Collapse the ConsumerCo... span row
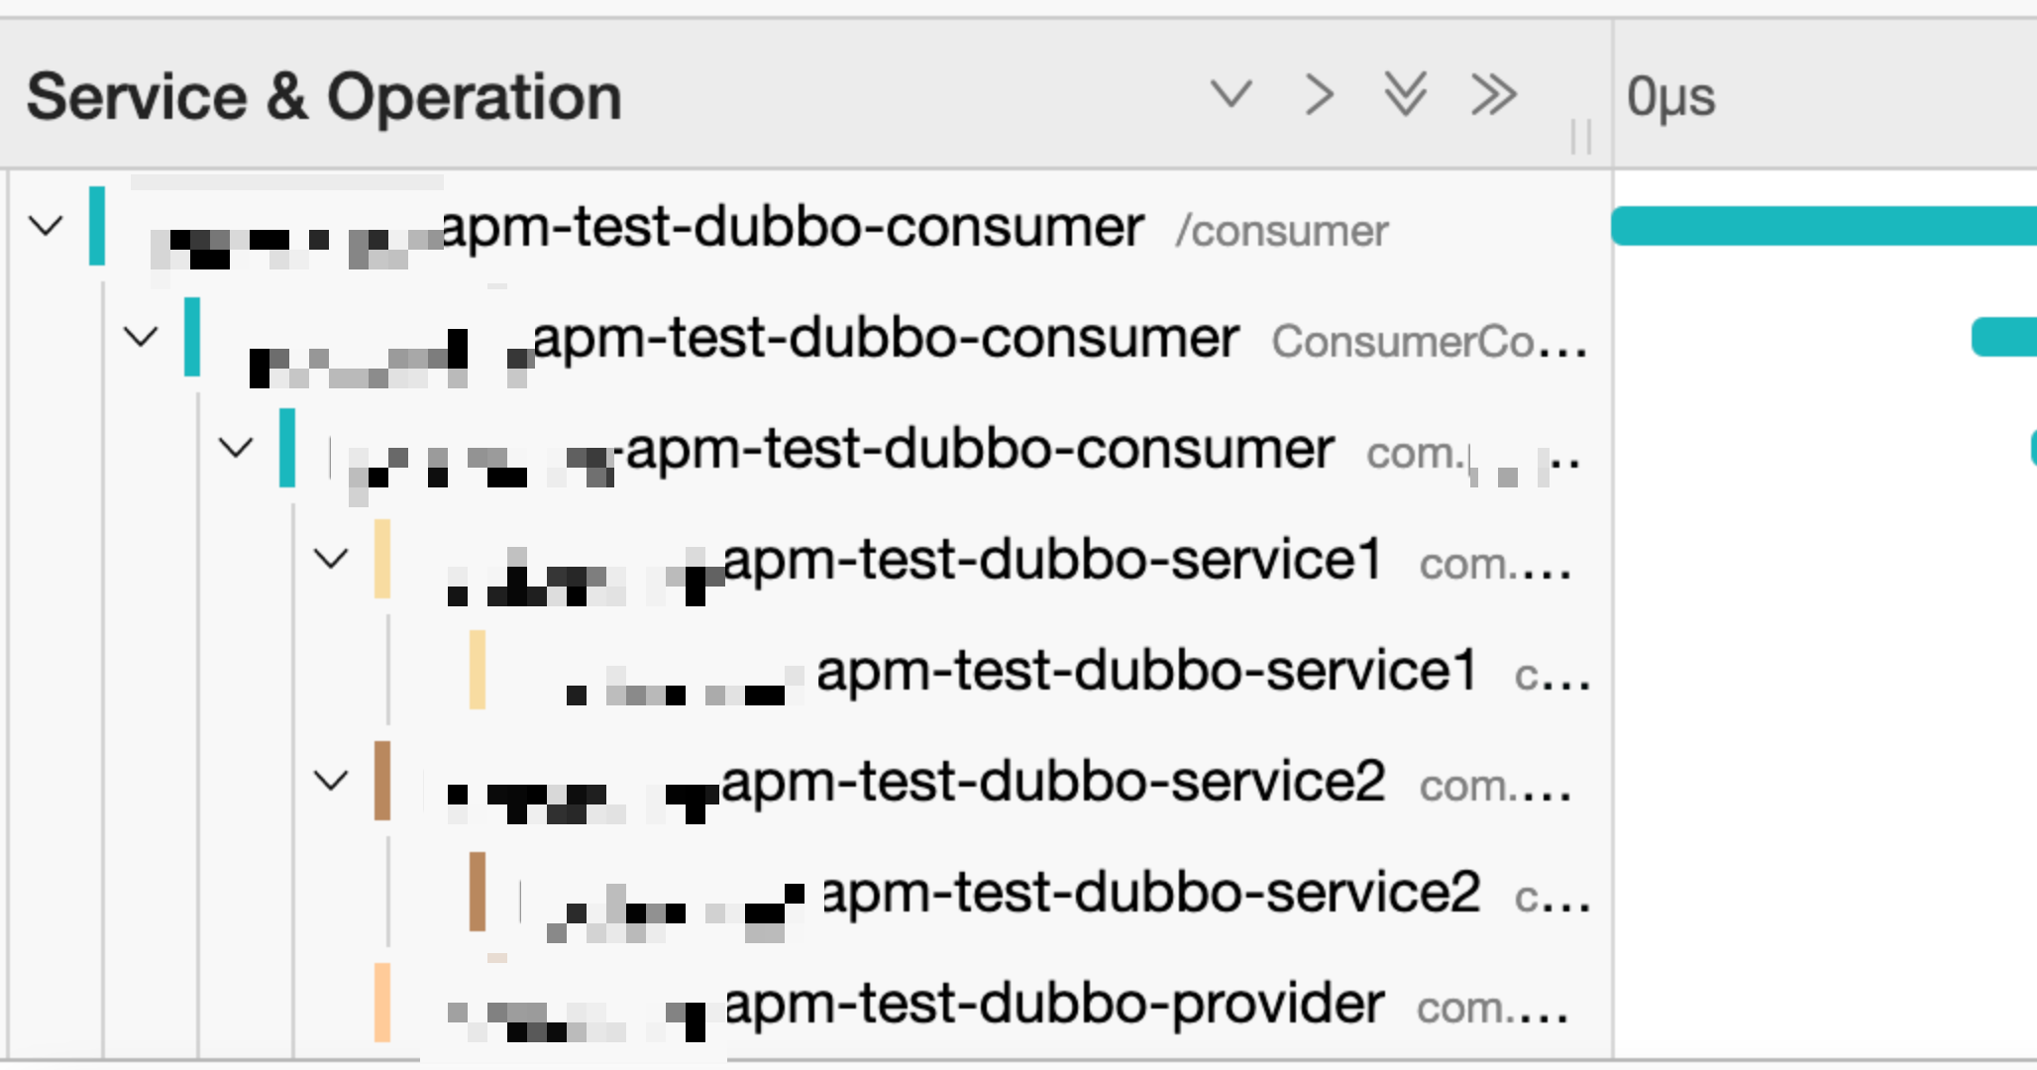Viewport: 2037px width, 1070px height. click(141, 337)
